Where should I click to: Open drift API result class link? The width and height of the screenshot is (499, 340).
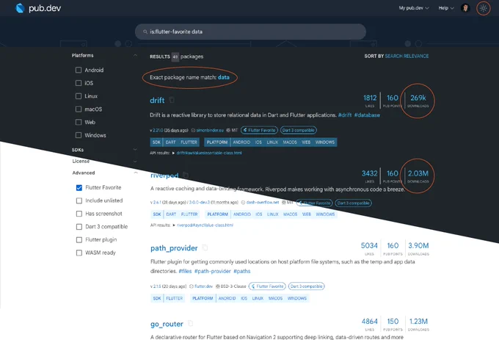pyautogui.click(x=209, y=153)
